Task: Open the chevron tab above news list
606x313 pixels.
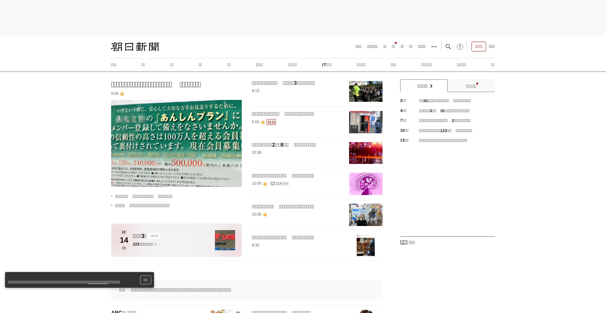Action: 424,86
